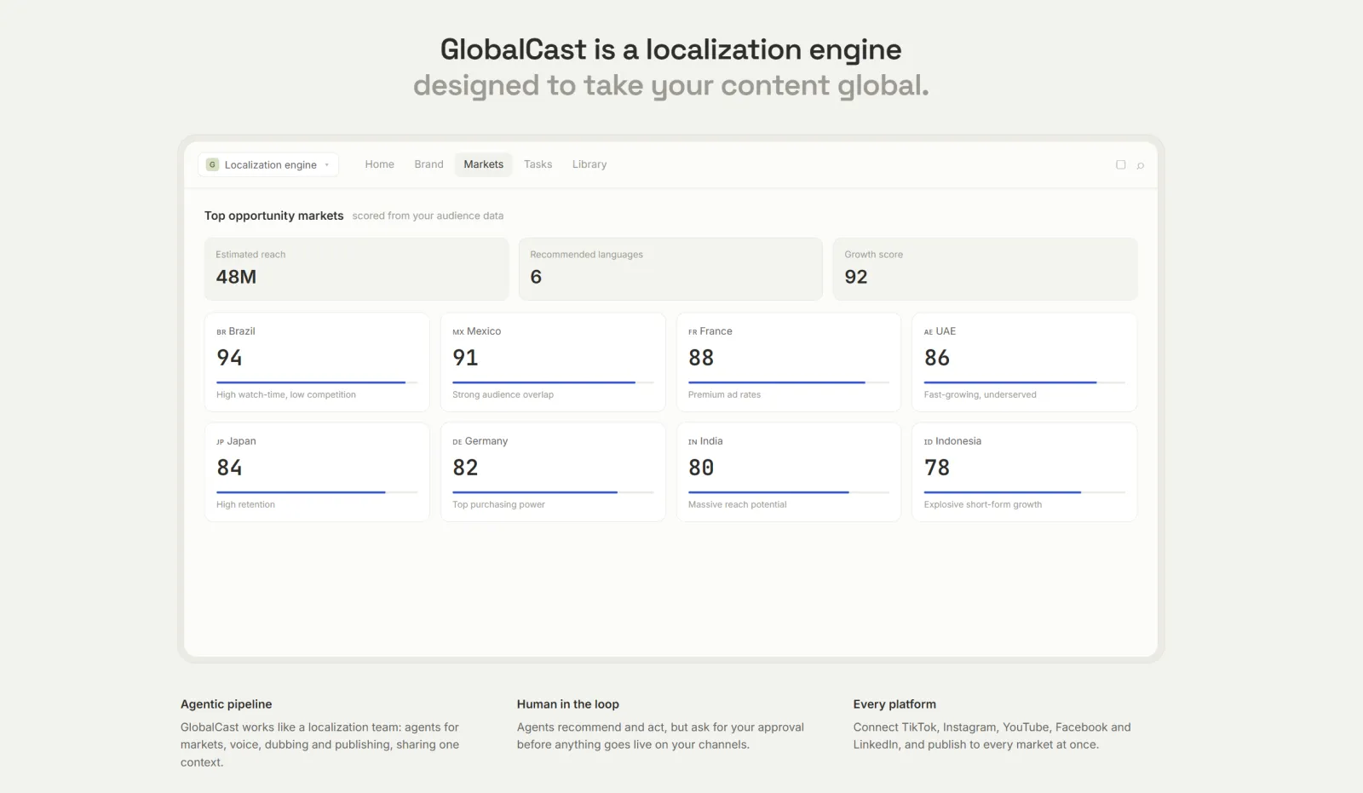This screenshot has height=793, width=1363.
Task: Click "Strong audience overlap" text
Action: click(x=503, y=394)
